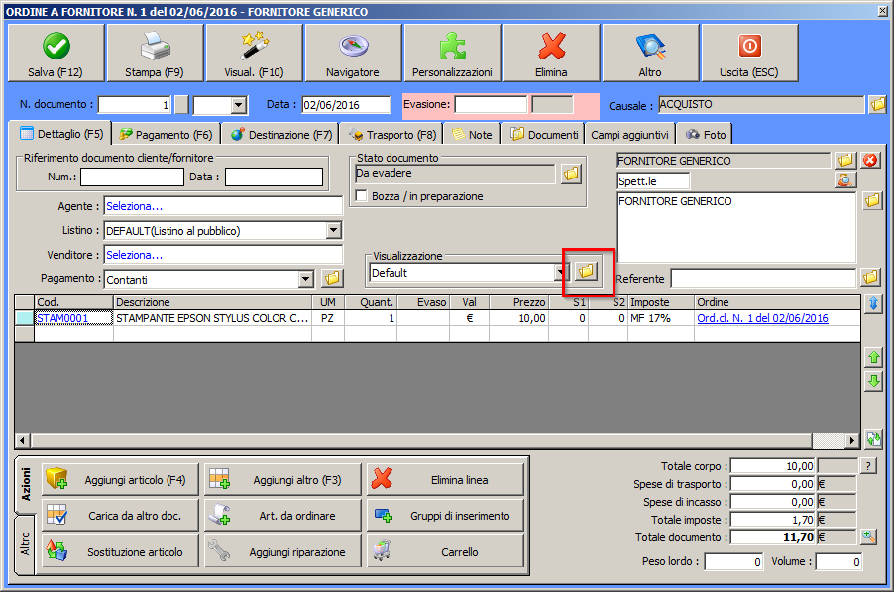Viewport: 894px width, 592px height.
Task: Open the Altro magnifier toolbar button
Action: tap(651, 53)
